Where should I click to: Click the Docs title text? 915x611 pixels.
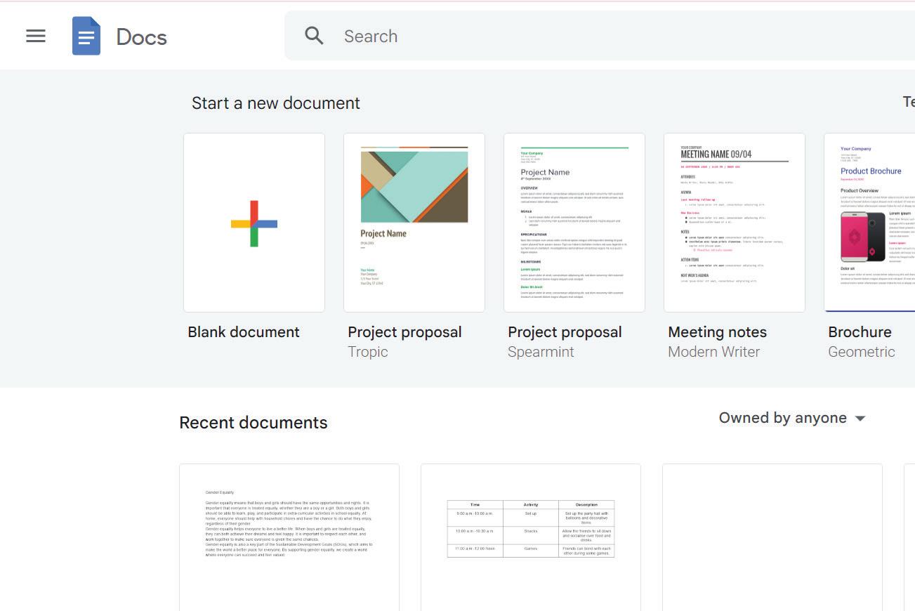pos(141,37)
